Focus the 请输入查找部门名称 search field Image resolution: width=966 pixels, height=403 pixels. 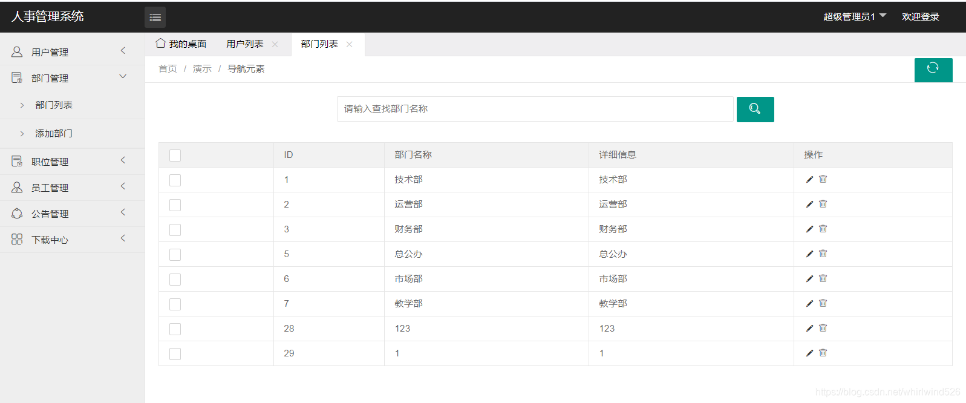(x=535, y=109)
